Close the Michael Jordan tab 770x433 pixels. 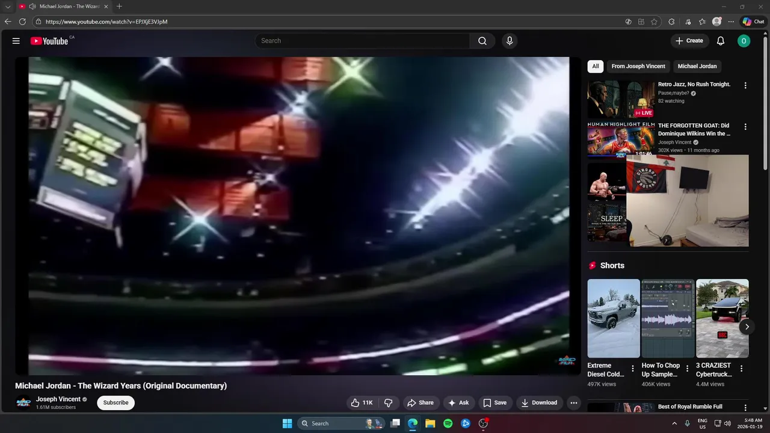tap(106, 7)
